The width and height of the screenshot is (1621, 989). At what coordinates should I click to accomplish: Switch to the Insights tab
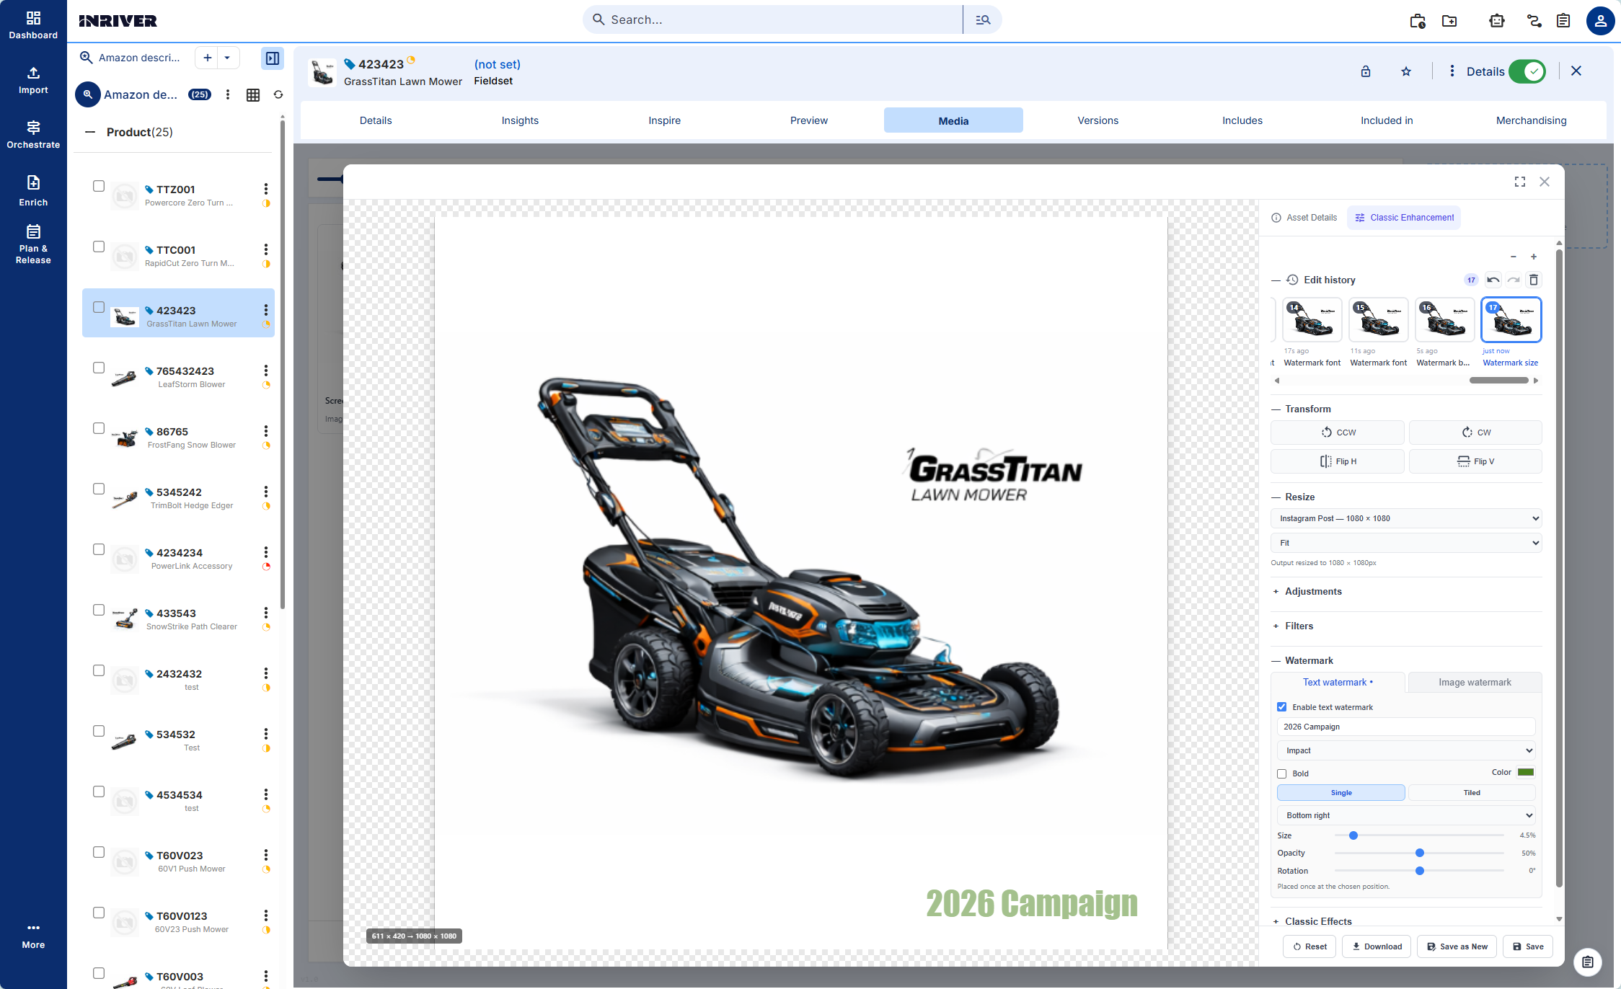tap(520, 120)
